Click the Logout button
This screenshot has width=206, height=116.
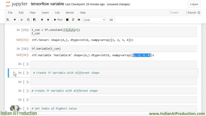[194, 4]
